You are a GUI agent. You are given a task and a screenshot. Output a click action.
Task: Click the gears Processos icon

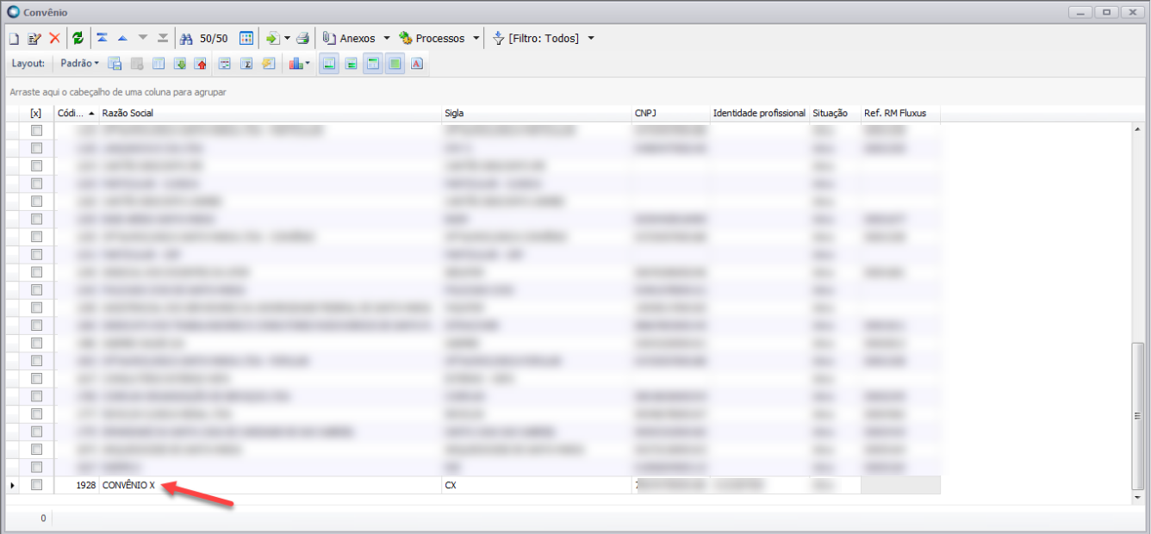point(406,39)
